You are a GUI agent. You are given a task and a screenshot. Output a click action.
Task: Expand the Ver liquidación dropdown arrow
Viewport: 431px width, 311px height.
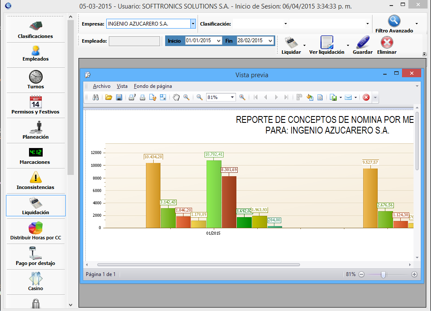pos(348,45)
